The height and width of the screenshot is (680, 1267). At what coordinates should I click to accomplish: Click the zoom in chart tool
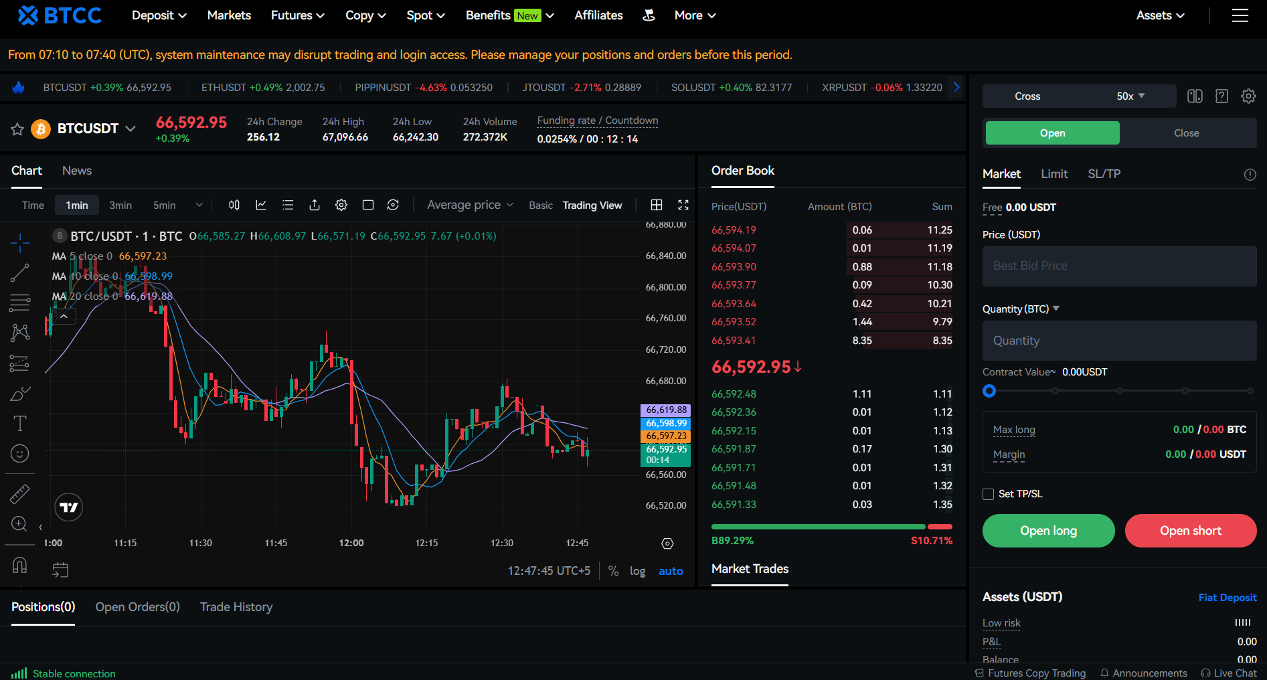(19, 523)
